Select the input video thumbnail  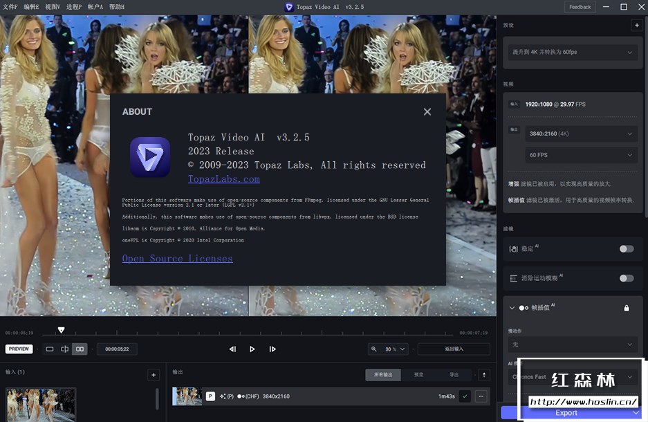tap(41, 405)
